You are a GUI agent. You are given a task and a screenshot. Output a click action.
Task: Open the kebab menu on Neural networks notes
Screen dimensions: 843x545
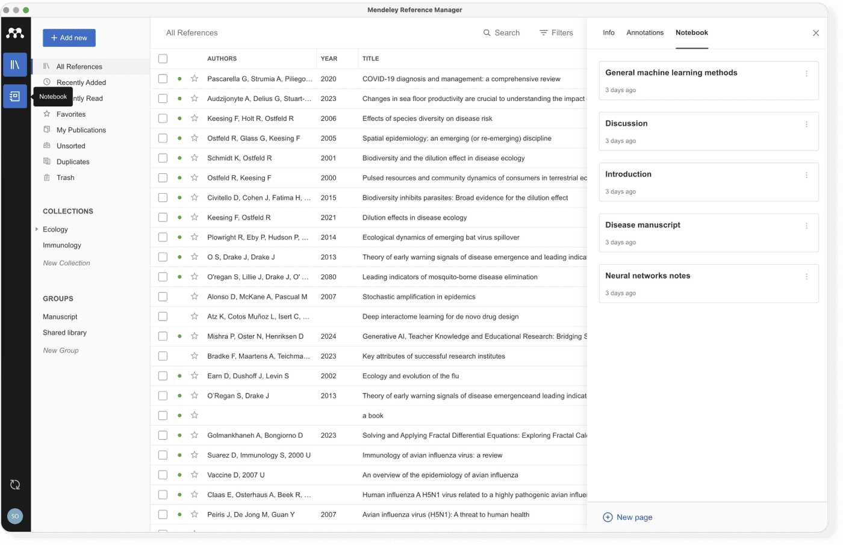[x=807, y=276]
